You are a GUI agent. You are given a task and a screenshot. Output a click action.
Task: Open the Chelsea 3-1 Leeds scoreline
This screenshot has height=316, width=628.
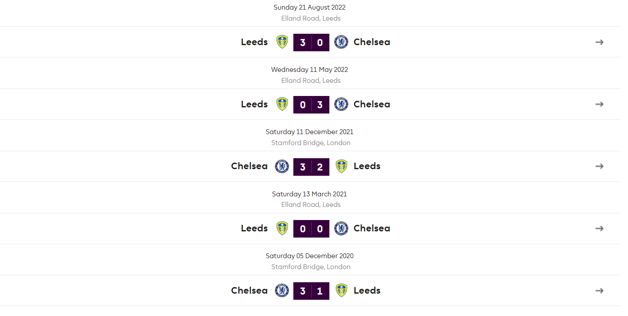point(311,291)
